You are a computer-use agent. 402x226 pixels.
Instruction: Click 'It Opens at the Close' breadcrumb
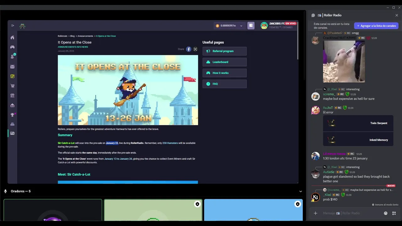[x=106, y=36]
